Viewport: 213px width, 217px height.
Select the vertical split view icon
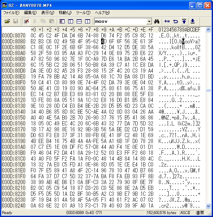point(87,21)
